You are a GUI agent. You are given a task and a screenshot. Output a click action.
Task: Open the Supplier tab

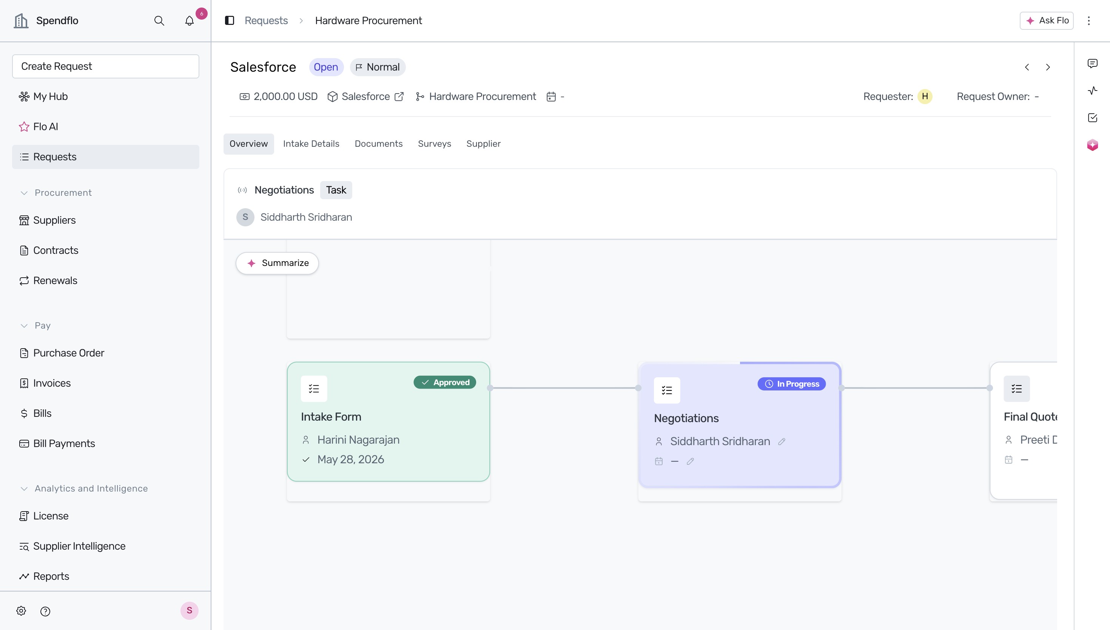point(483,144)
